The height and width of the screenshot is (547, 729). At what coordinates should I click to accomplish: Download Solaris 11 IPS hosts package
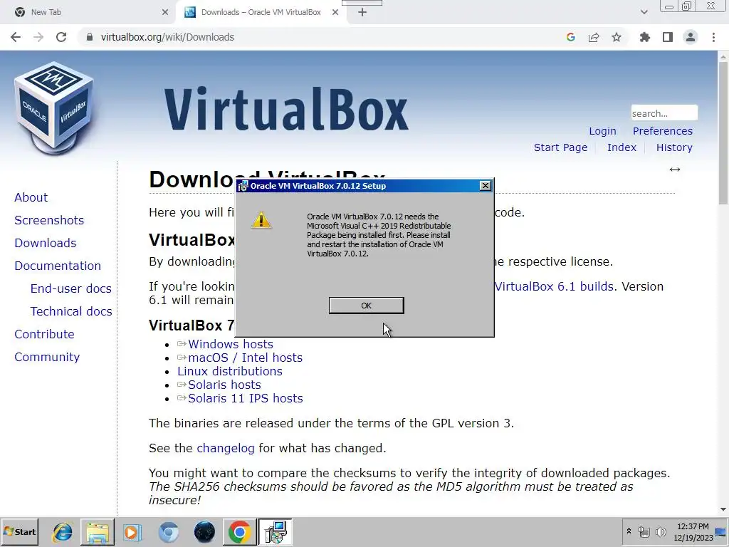[246, 398]
